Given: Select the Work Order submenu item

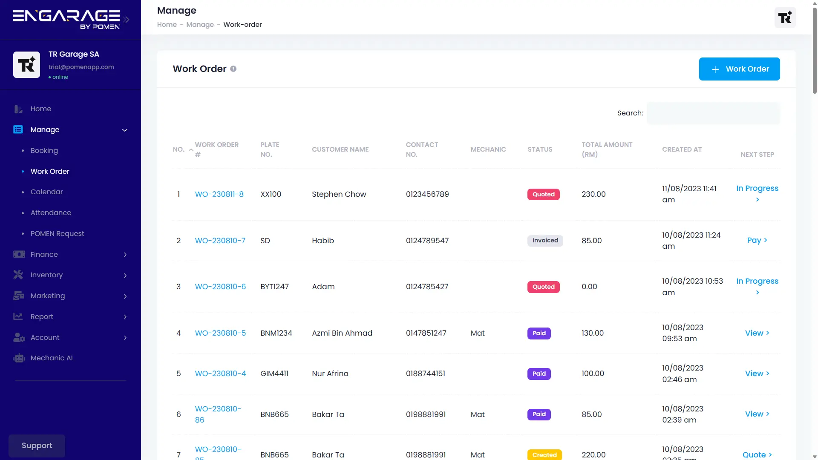Looking at the screenshot, I should click(50, 171).
